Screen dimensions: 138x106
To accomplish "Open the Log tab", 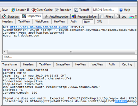I will [121, 17].
